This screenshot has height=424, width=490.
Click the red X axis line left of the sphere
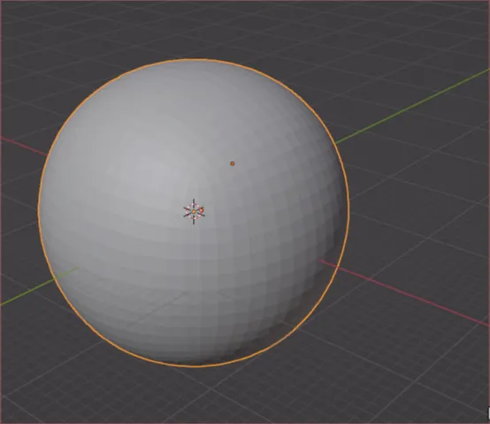(24, 146)
